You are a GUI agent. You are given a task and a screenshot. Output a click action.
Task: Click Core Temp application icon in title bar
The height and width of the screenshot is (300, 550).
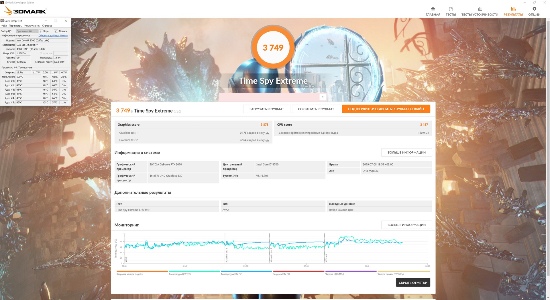tap(2, 21)
